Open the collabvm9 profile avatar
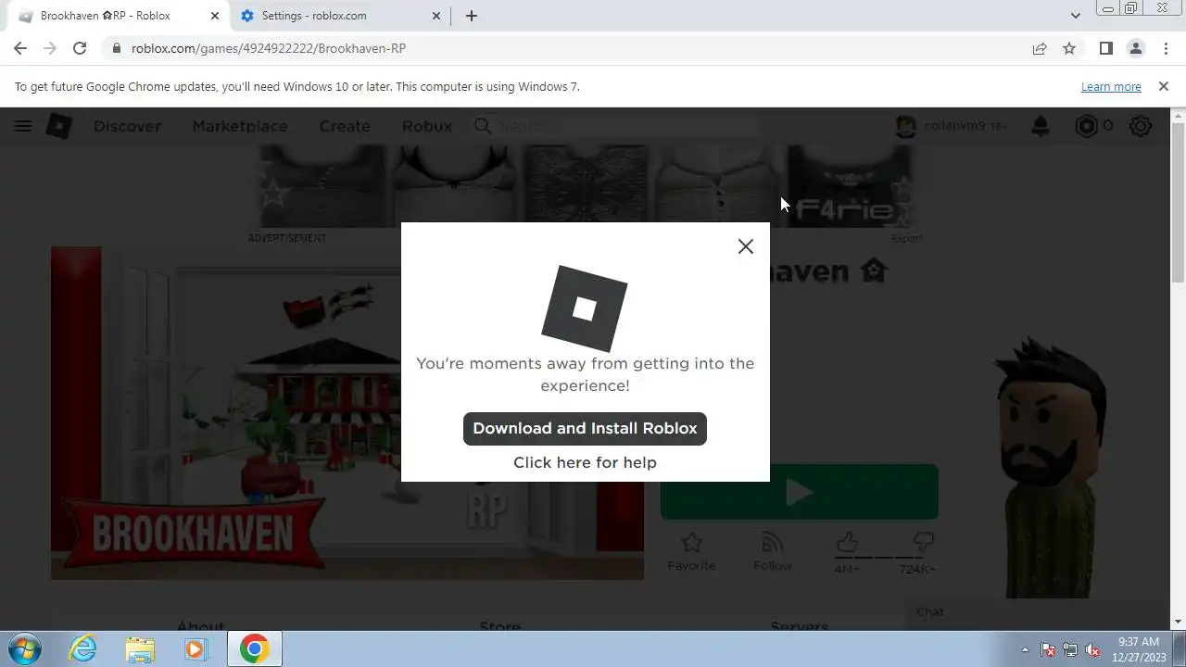Viewport: 1186px width, 667px height. (905, 126)
